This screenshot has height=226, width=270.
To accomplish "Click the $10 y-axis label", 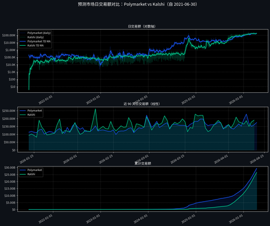I will (x=13, y=87).
